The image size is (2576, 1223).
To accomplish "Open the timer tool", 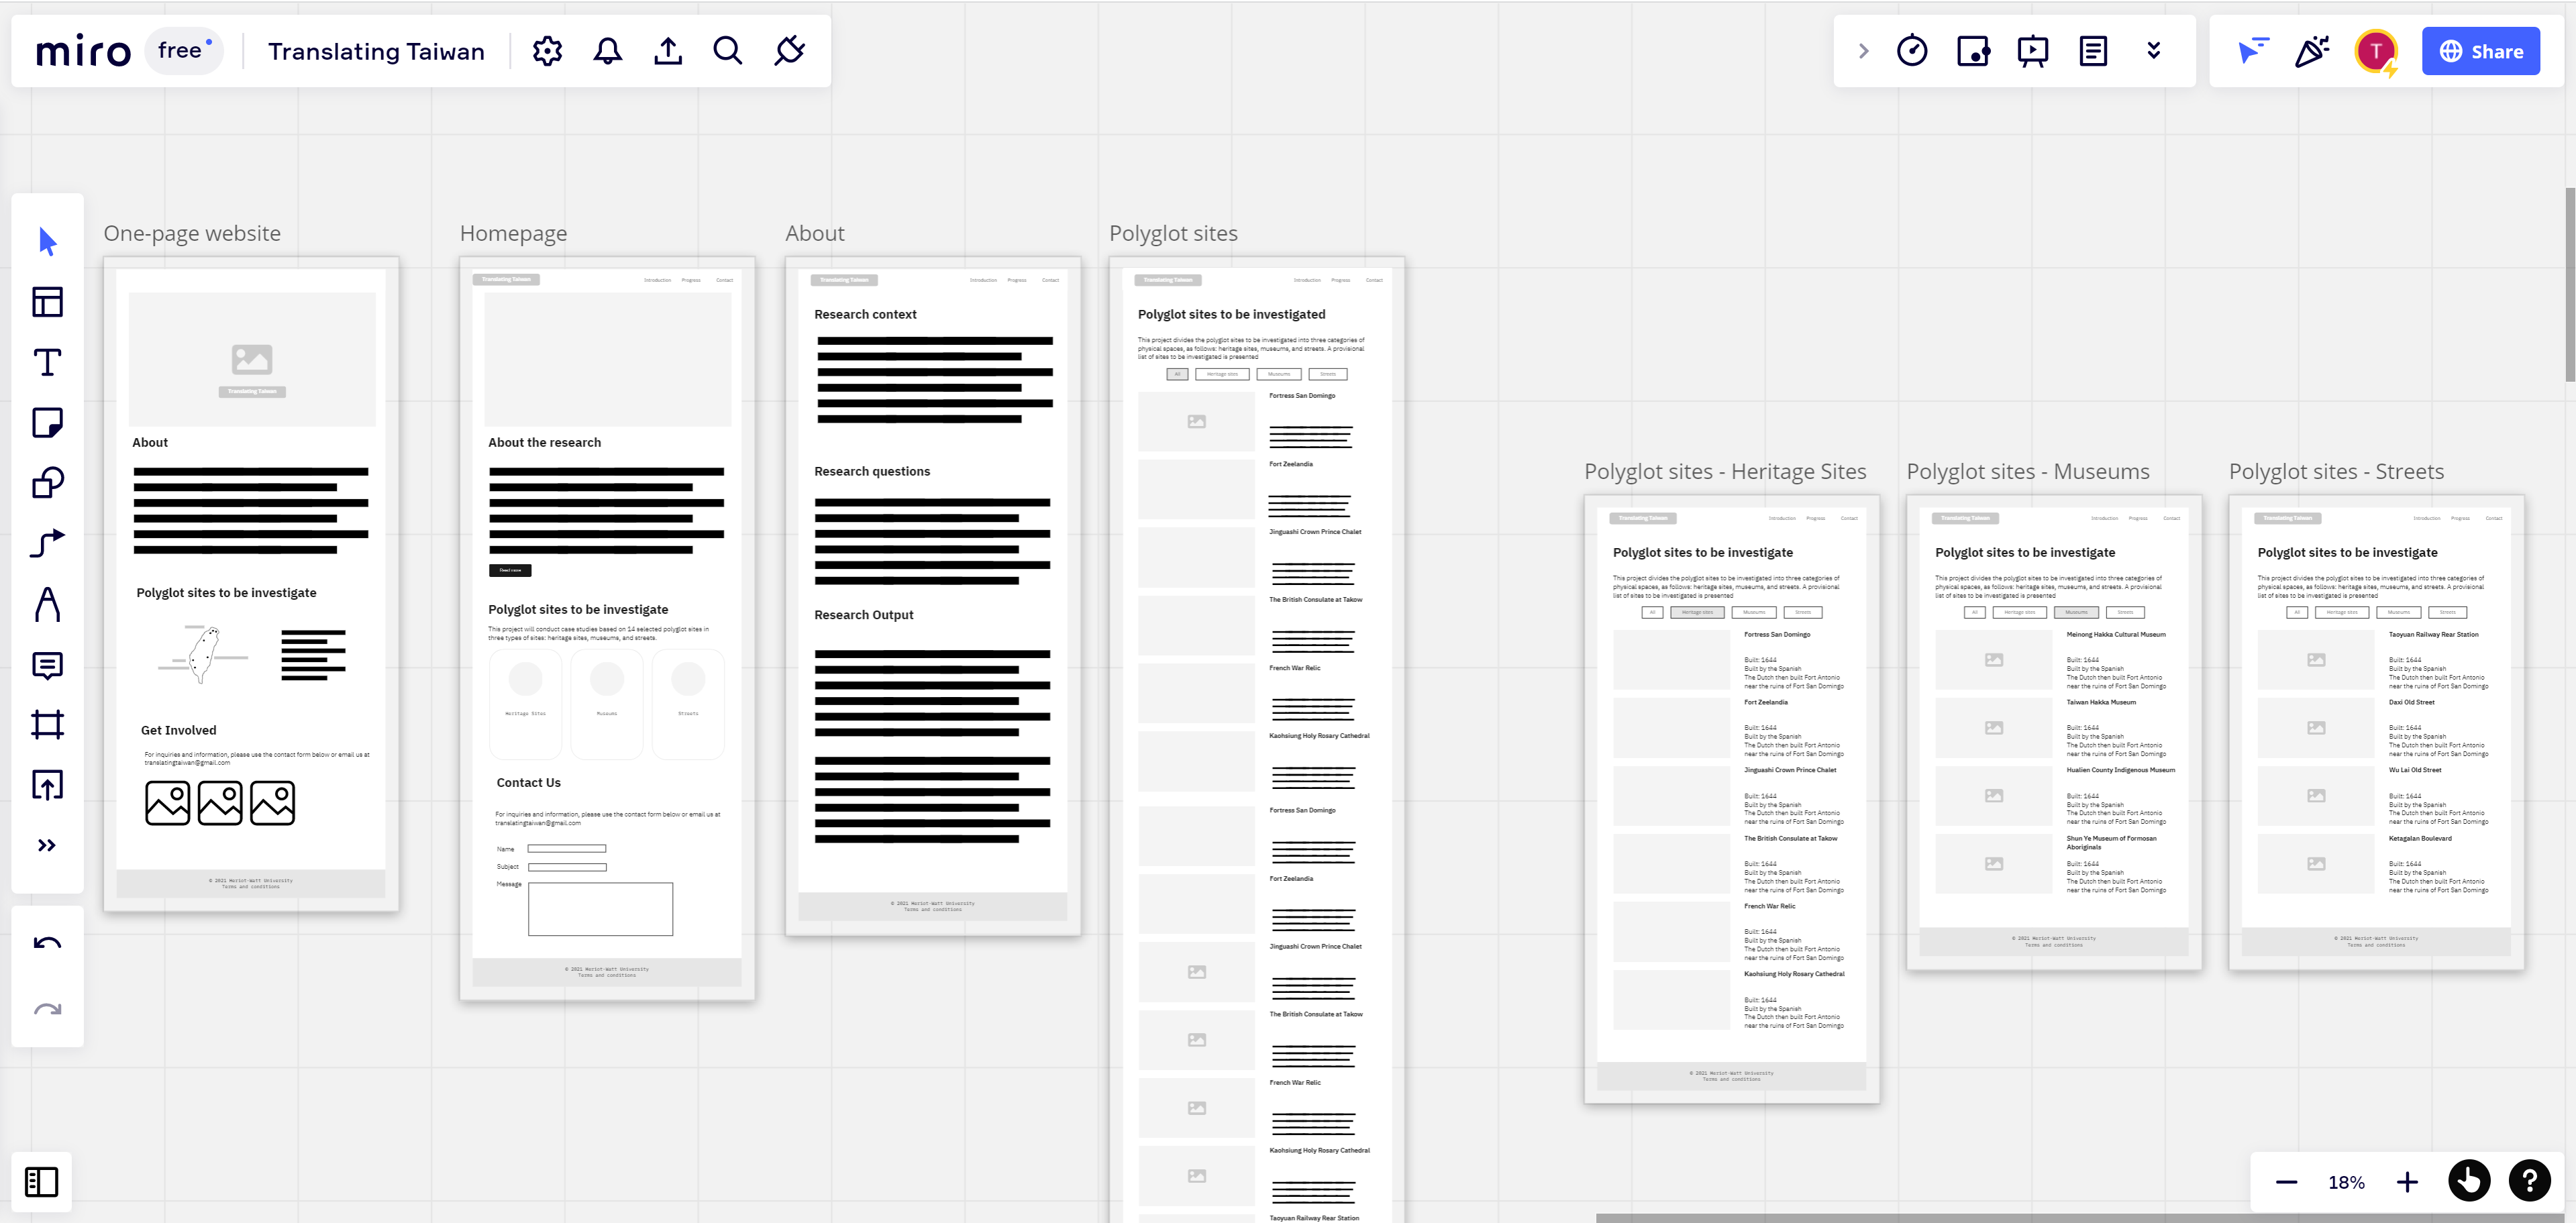I will [x=1912, y=51].
